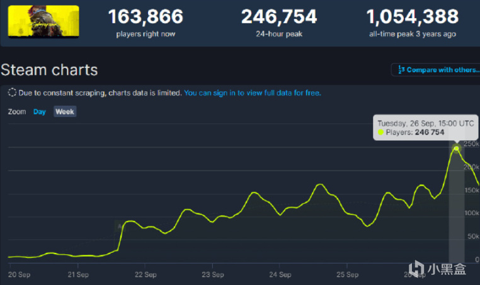480x285 pixels.
Task: Click the all-time peak 3 years ago caption
Action: 413,34
